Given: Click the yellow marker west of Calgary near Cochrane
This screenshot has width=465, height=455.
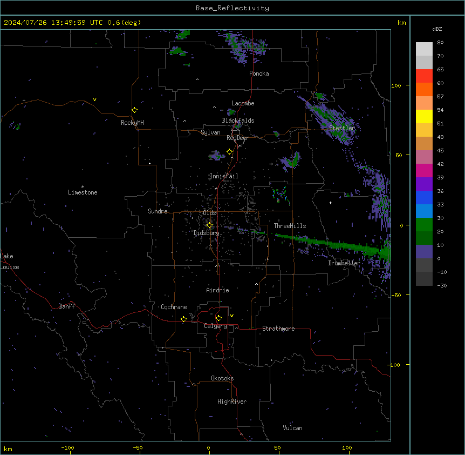Looking at the screenshot, I should pos(183,319).
